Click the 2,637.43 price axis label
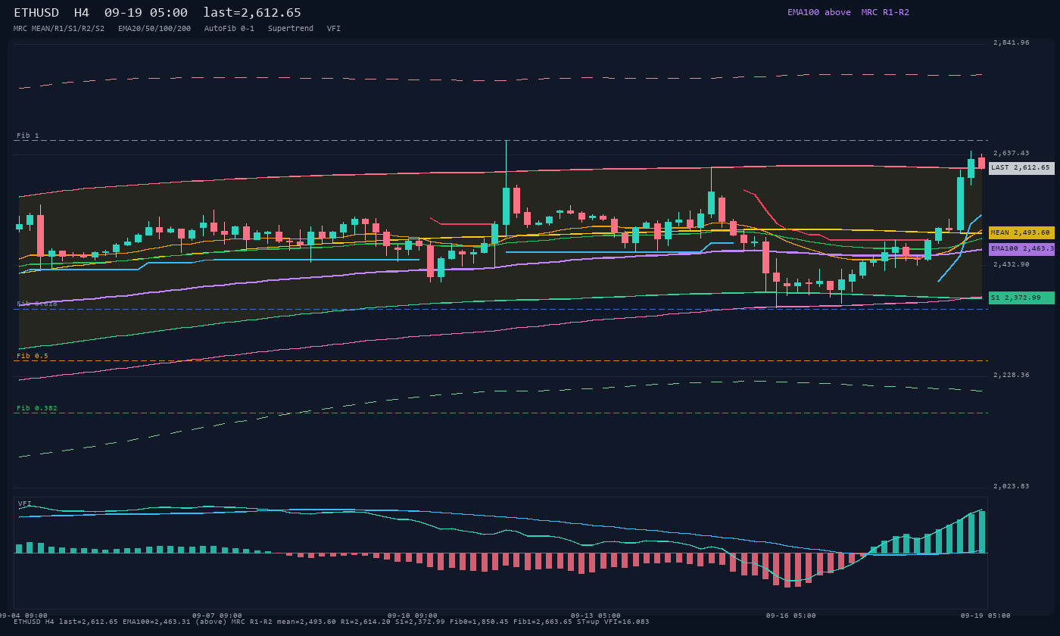Image resolution: width=1060 pixels, height=636 pixels. [1012, 153]
